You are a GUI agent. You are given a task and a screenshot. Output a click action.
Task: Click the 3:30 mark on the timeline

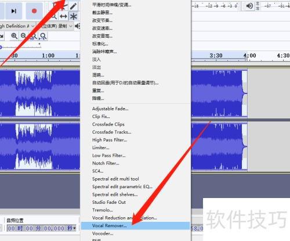point(216,56)
